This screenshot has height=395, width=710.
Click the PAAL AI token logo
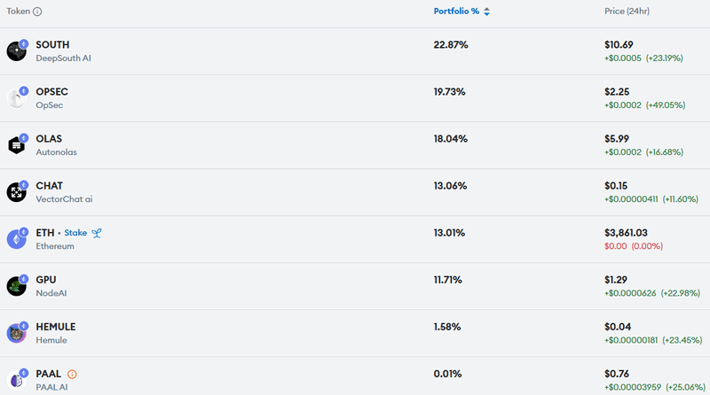click(x=16, y=381)
